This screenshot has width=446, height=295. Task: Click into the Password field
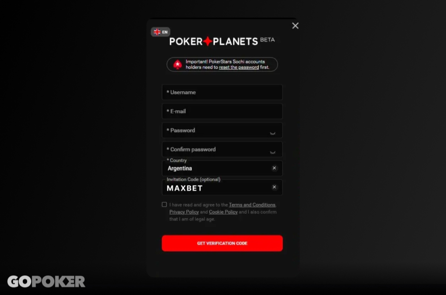click(222, 130)
